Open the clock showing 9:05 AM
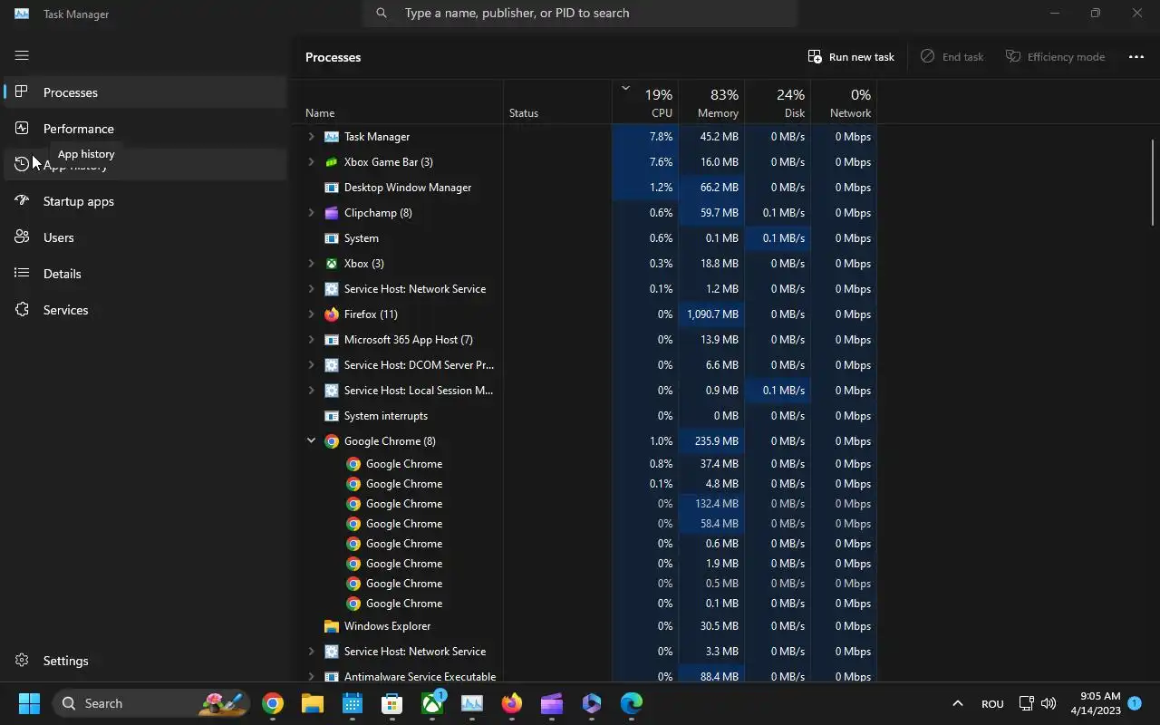This screenshot has width=1160, height=725. tap(1096, 703)
